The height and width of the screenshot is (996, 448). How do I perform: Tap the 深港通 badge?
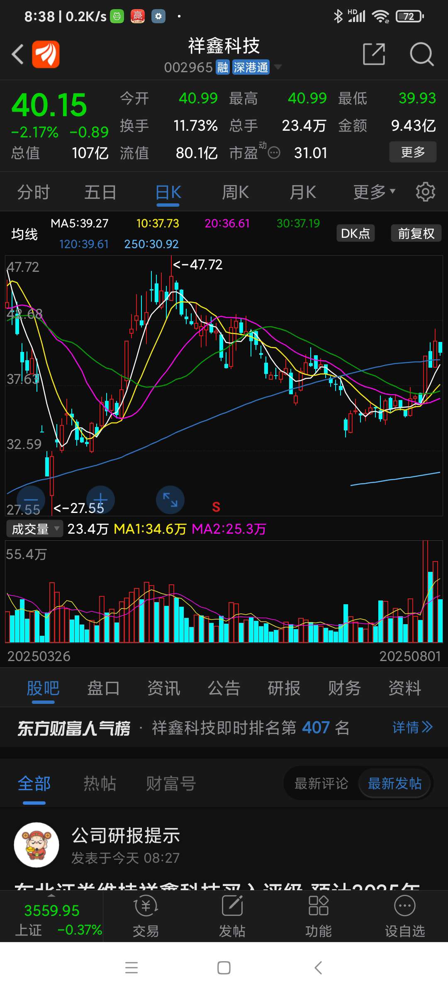251,67
